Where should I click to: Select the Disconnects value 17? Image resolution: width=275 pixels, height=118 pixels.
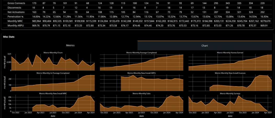[192, 8]
